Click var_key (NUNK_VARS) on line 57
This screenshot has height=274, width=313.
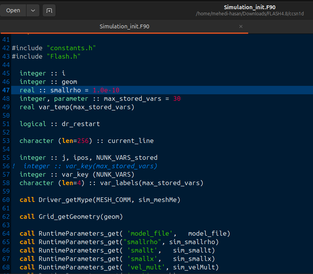tap(98, 174)
